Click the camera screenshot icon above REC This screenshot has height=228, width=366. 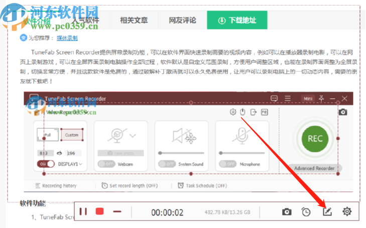[x=343, y=112]
